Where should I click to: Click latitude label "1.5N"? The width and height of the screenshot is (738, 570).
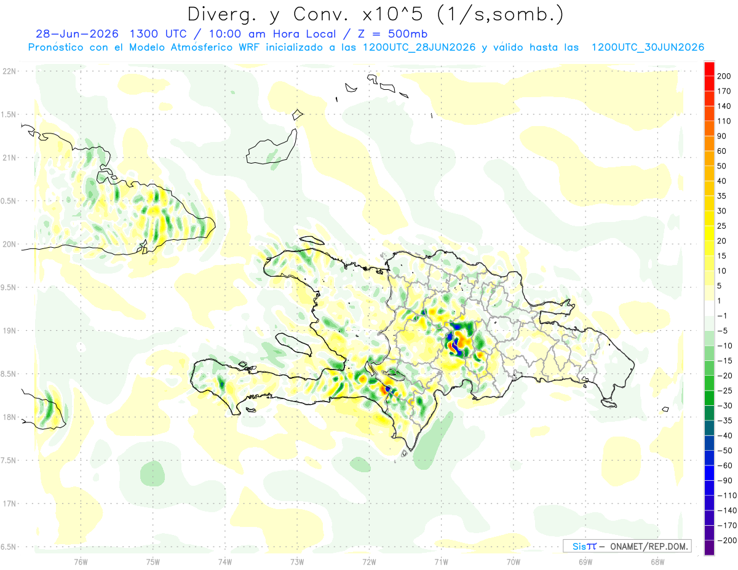tap(9, 114)
